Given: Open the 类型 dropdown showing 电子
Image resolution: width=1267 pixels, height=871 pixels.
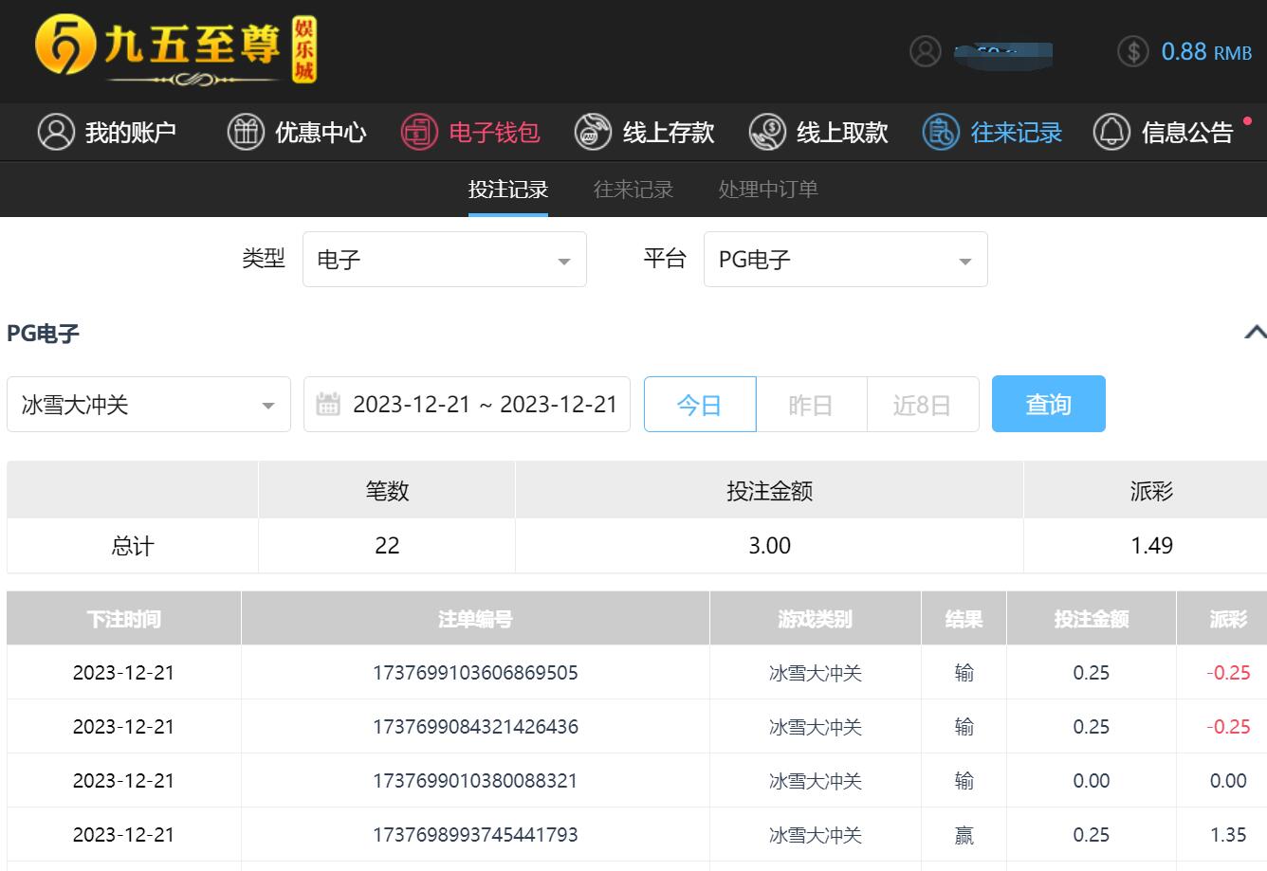Looking at the screenshot, I should click(x=444, y=260).
